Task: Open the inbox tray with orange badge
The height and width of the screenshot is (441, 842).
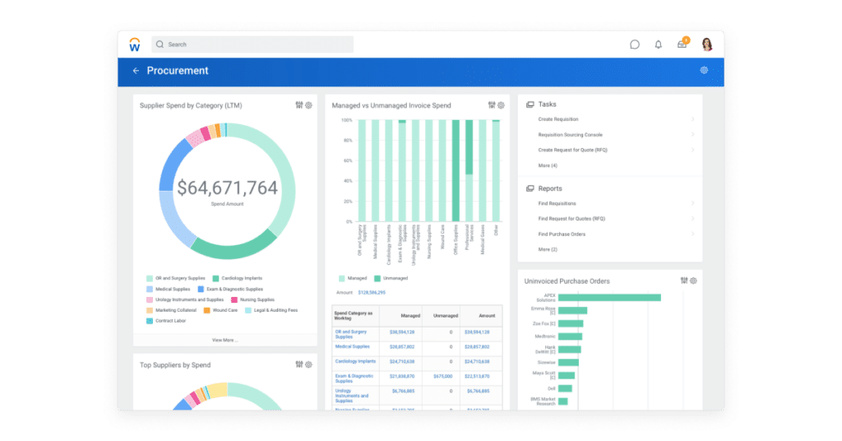Action: tap(682, 44)
